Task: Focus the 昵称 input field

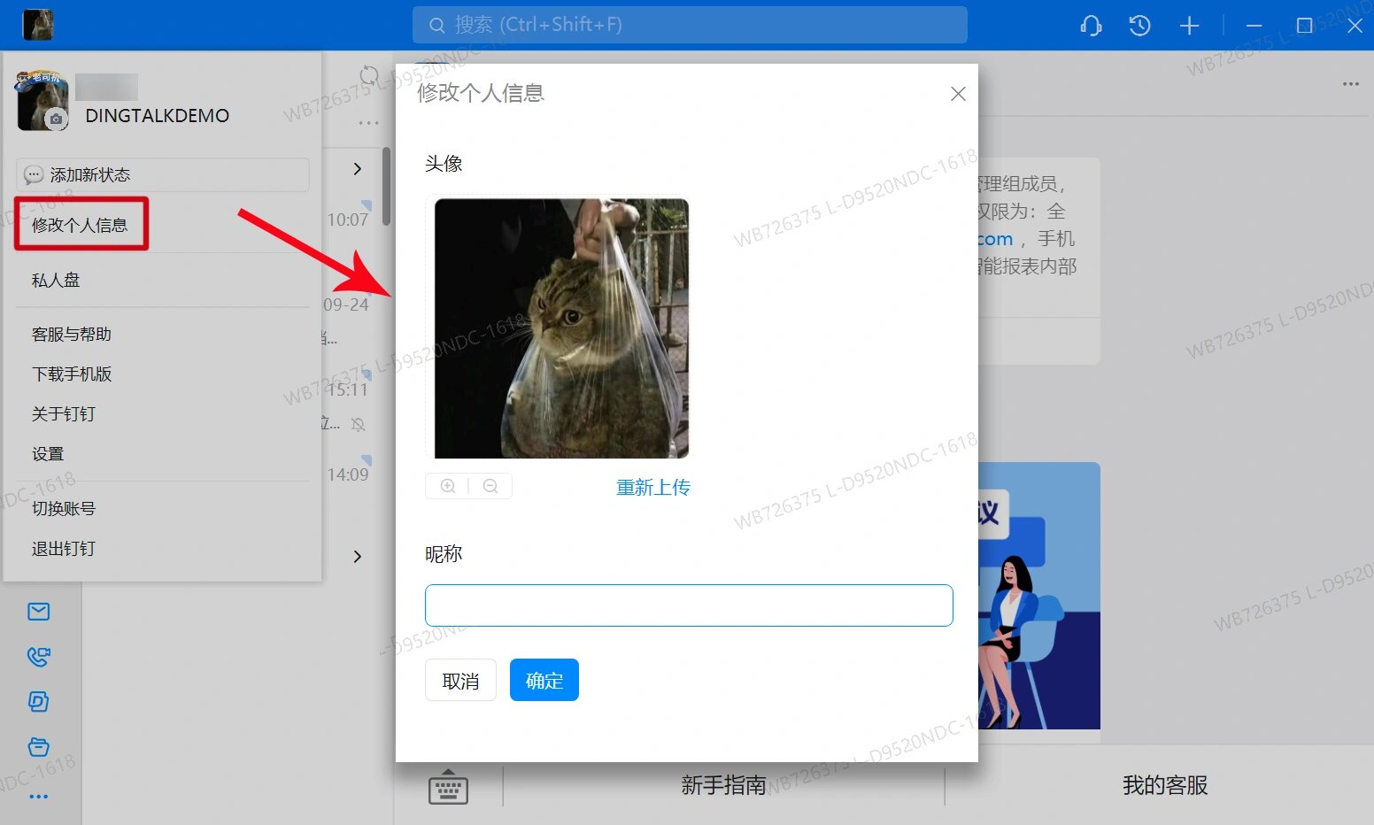Action: click(x=689, y=605)
